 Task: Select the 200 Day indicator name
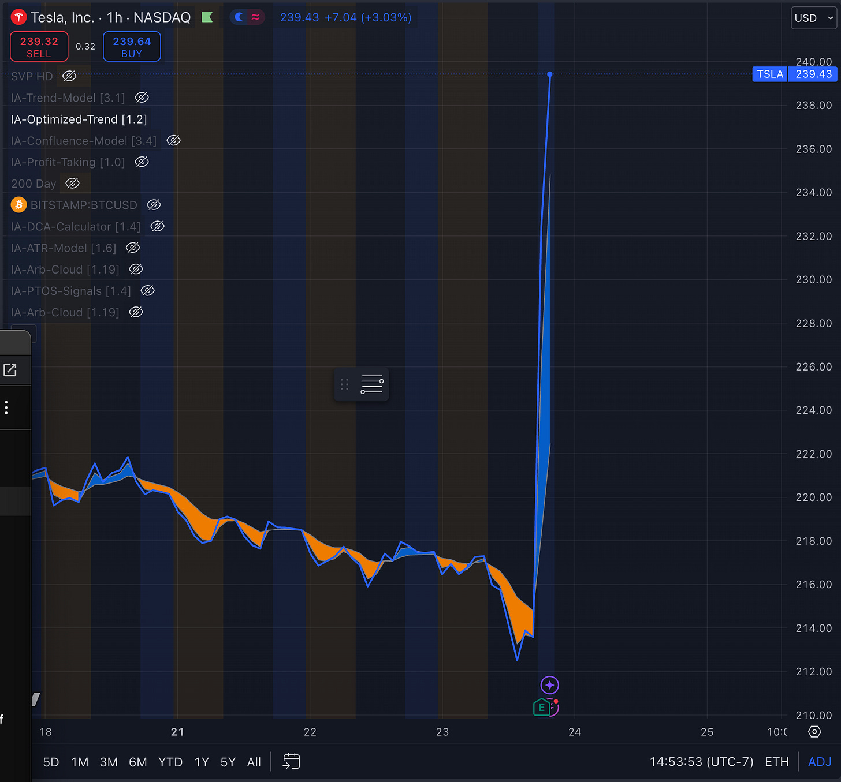click(34, 184)
